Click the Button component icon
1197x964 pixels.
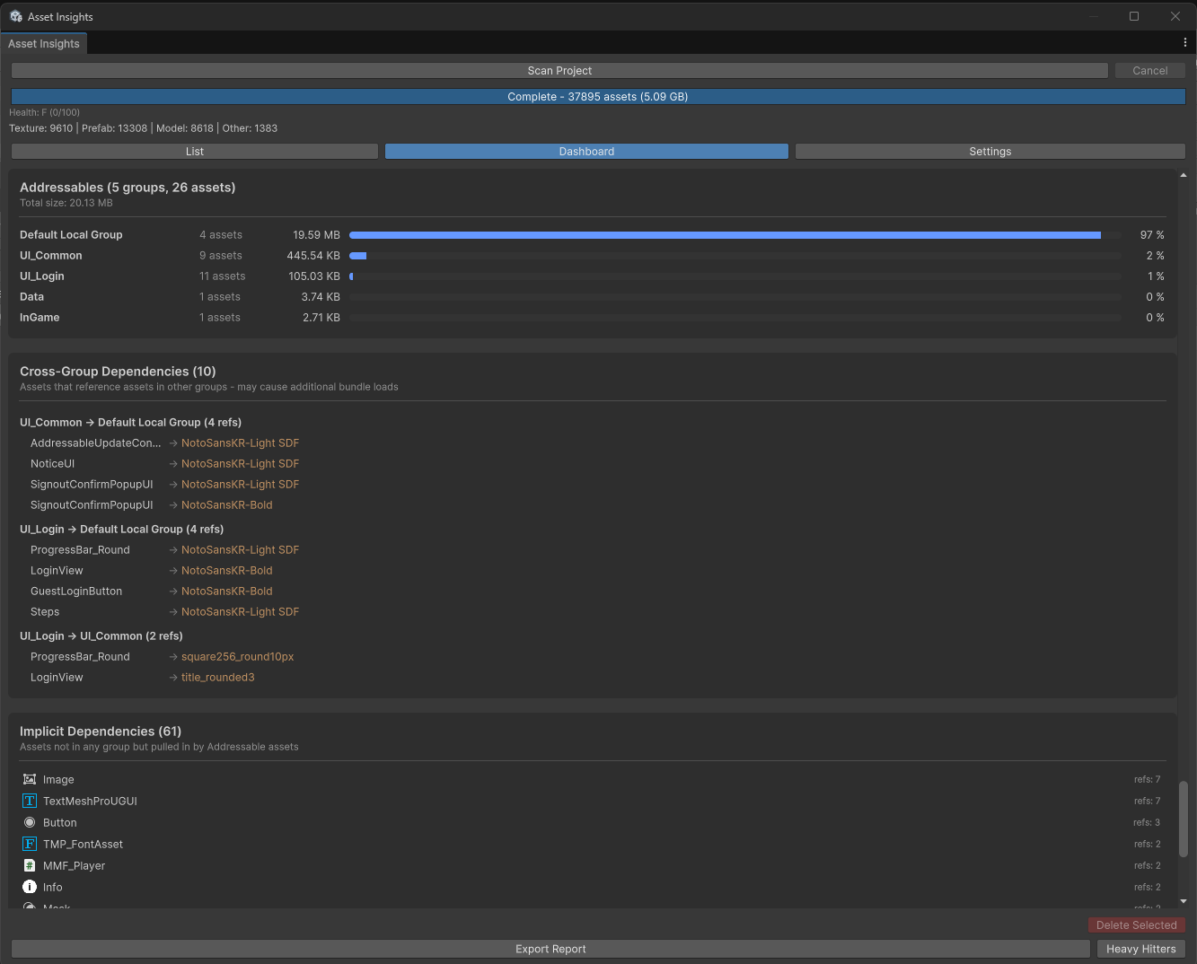point(30,822)
